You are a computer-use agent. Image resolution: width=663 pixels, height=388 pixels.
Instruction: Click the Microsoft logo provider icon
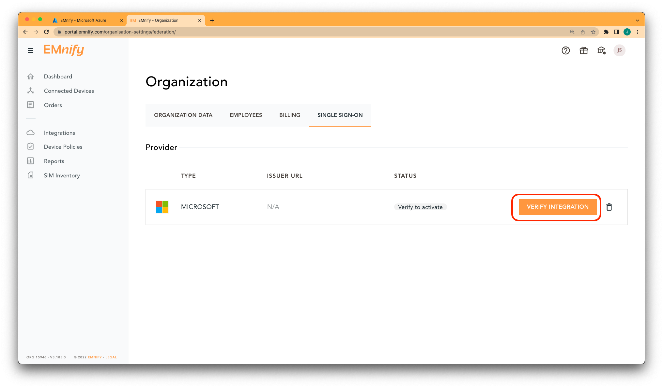coord(162,206)
